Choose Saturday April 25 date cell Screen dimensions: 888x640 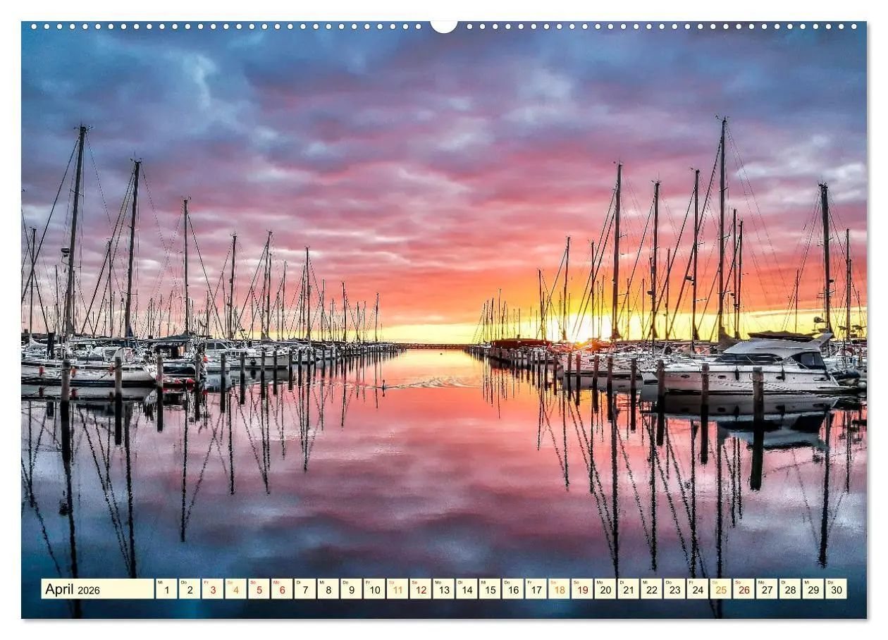coord(720,589)
